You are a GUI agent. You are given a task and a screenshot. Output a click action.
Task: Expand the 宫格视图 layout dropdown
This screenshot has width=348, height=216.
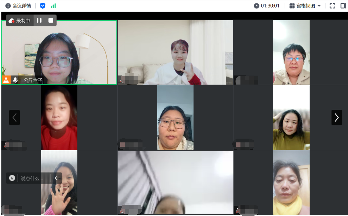(x=305, y=6)
